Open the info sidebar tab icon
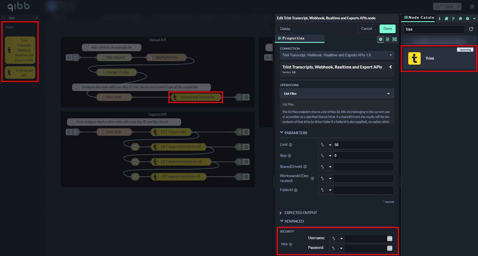 coord(439,19)
